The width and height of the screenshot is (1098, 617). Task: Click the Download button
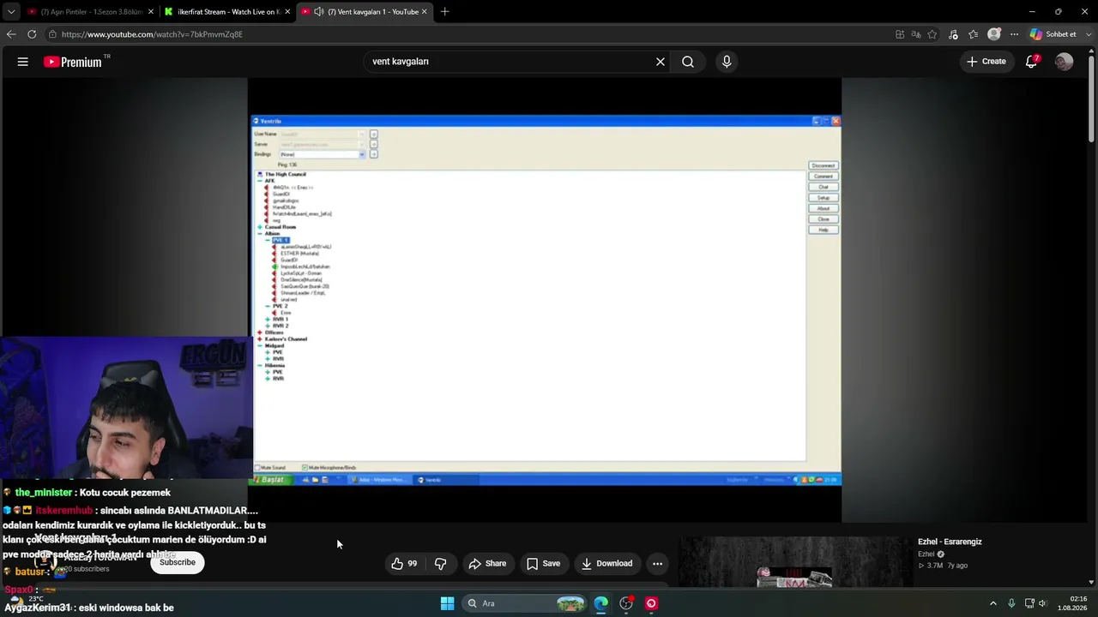(606, 563)
